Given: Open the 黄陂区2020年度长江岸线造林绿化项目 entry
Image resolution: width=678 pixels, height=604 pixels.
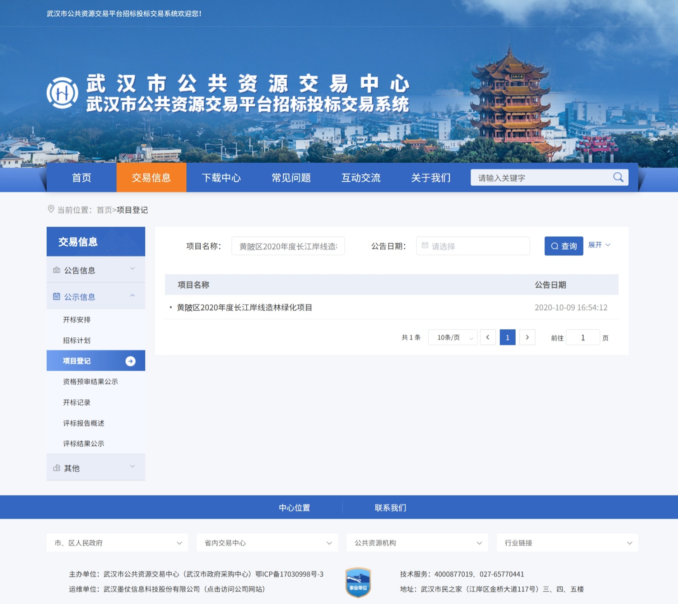Looking at the screenshot, I should [244, 307].
